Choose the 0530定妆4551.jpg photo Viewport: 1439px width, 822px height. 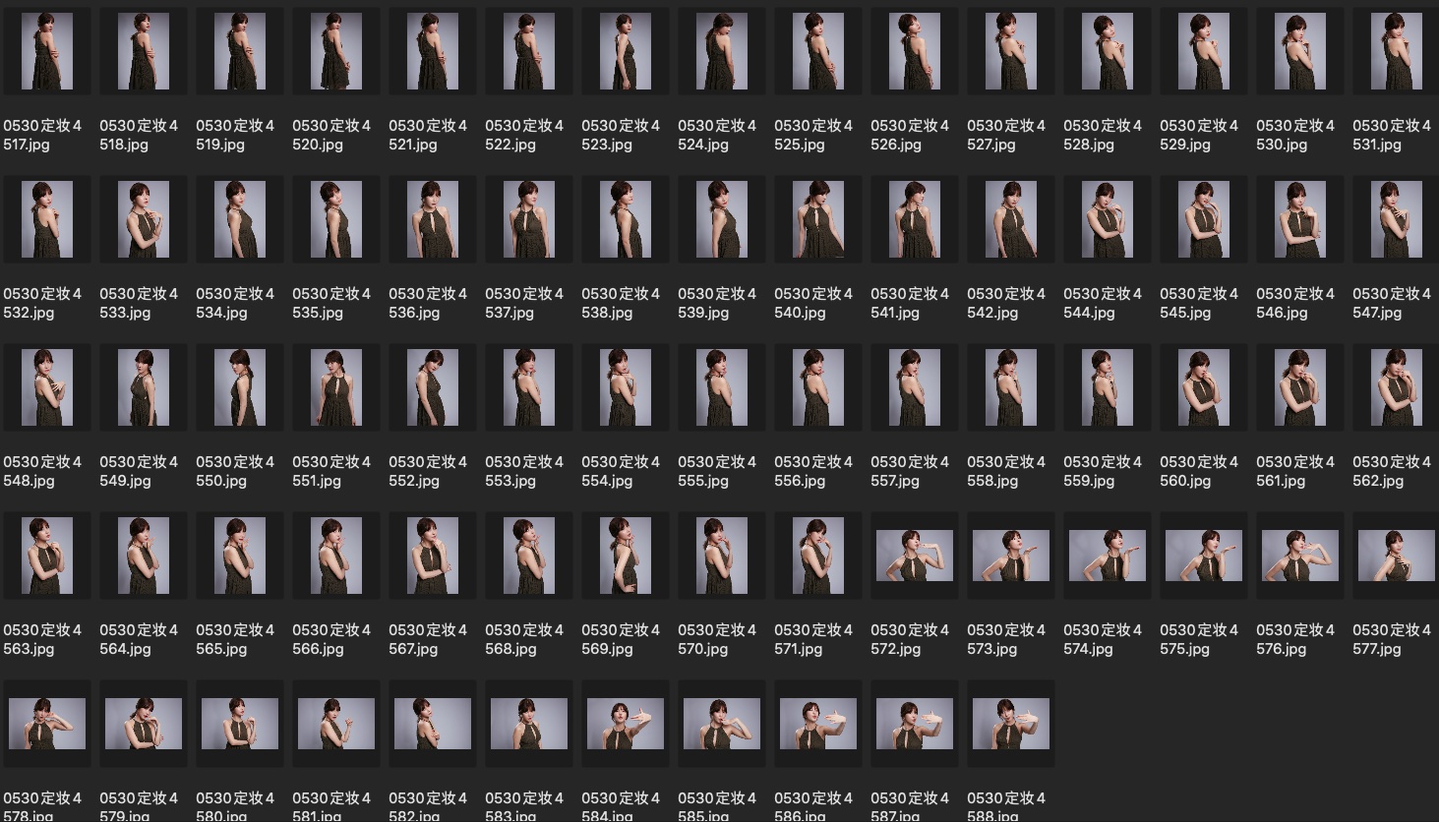[336, 388]
